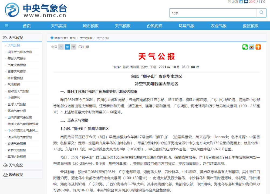This screenshot has width=270, height=194.
Task: Click the search magnifier icon
Action: [261, 13]
